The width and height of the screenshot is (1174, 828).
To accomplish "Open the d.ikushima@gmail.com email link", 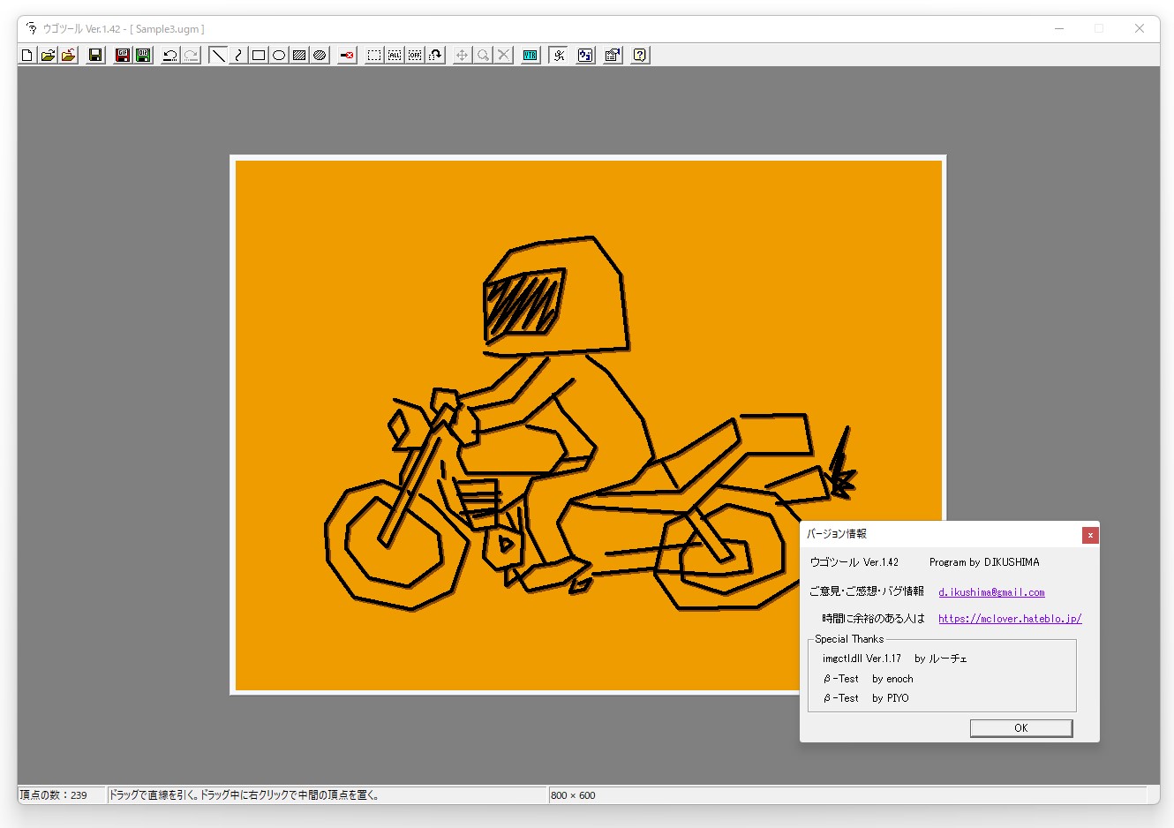I will point(991,592).
